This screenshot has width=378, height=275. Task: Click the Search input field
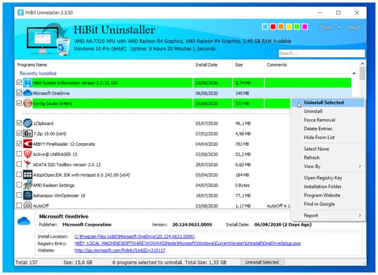coord(322,53)
